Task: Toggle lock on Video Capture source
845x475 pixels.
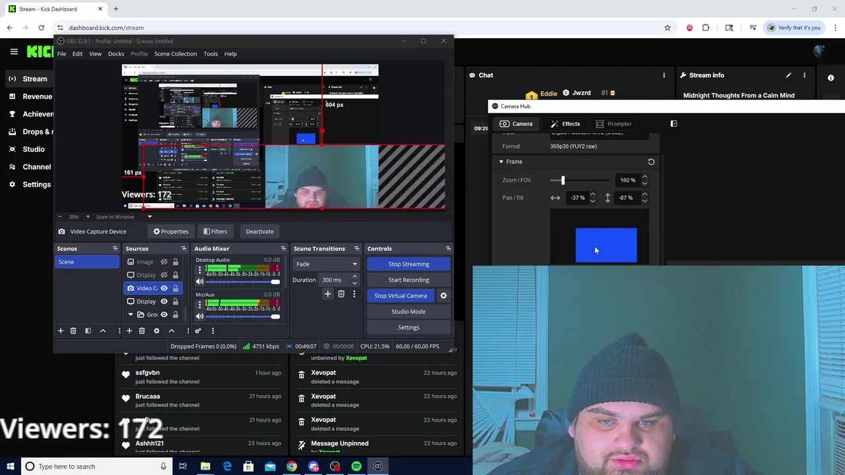Action: pyautogui.click(x=176, y=288)
